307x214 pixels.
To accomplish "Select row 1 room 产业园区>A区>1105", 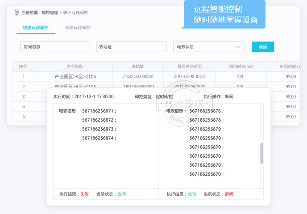I will tap(75, 77).
